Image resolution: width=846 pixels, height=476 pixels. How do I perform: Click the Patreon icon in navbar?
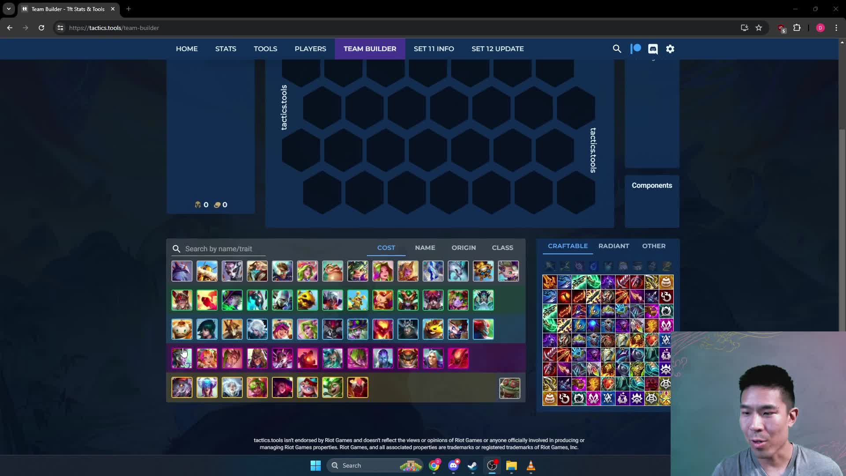(x=635, y=49)
